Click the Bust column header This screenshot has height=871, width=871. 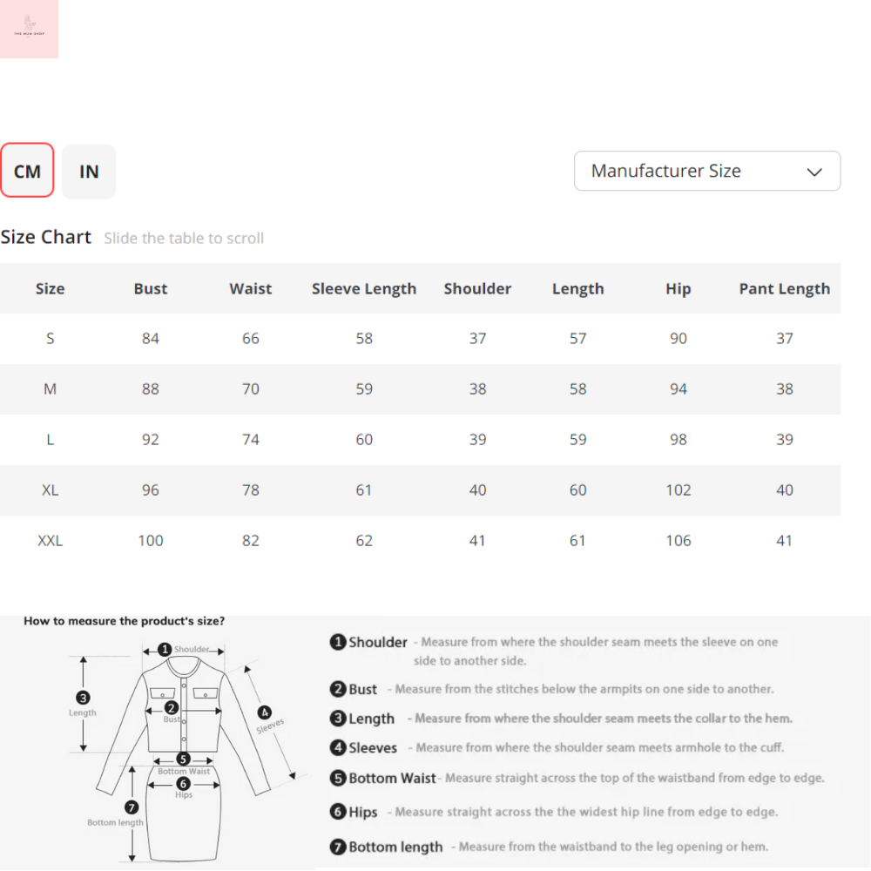(x=151, y=288)
